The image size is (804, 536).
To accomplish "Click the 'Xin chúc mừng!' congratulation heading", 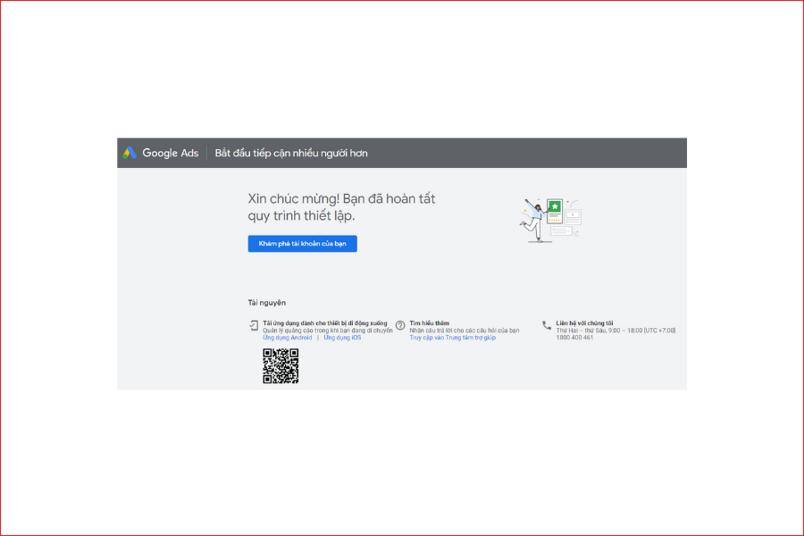I will point(341,207).
